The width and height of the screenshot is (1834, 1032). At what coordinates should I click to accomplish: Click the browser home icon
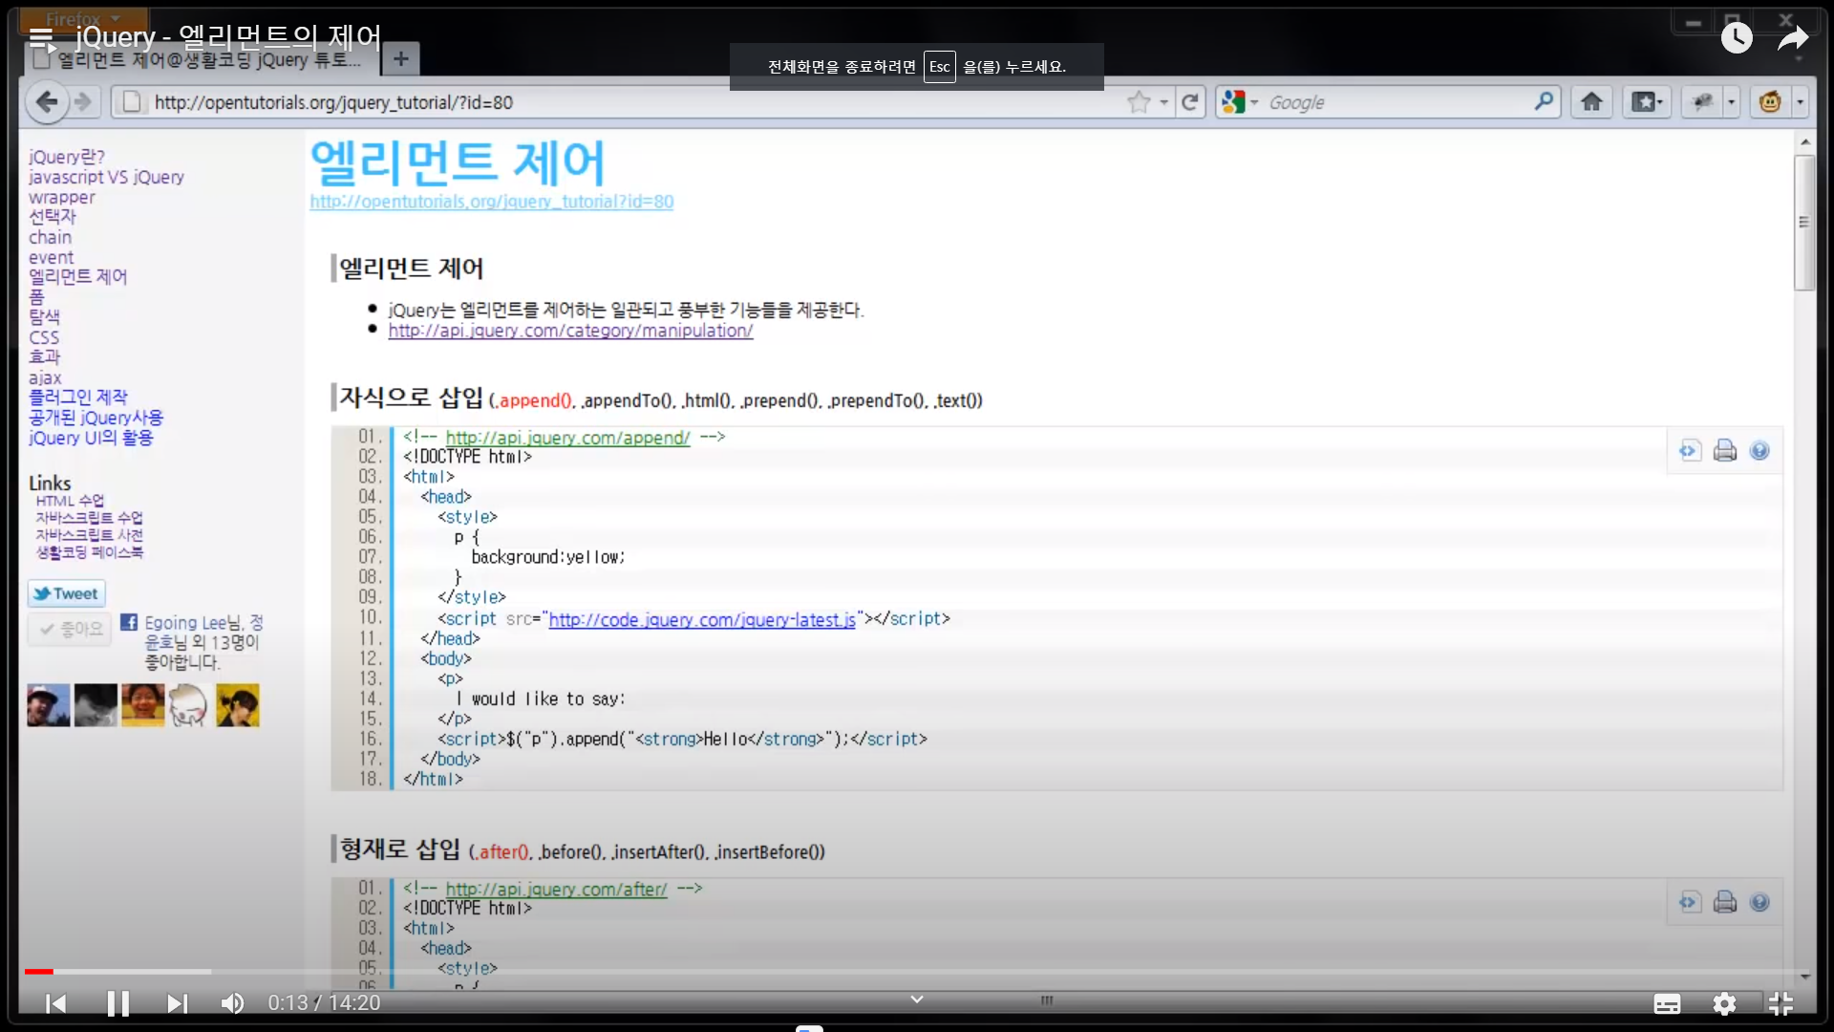tap(1591, 102)
